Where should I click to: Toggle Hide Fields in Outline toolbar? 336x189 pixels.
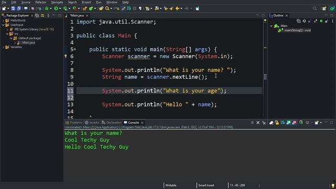point(310,21)
